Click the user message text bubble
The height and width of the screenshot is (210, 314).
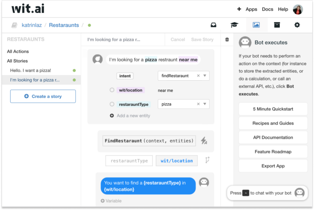153,60
